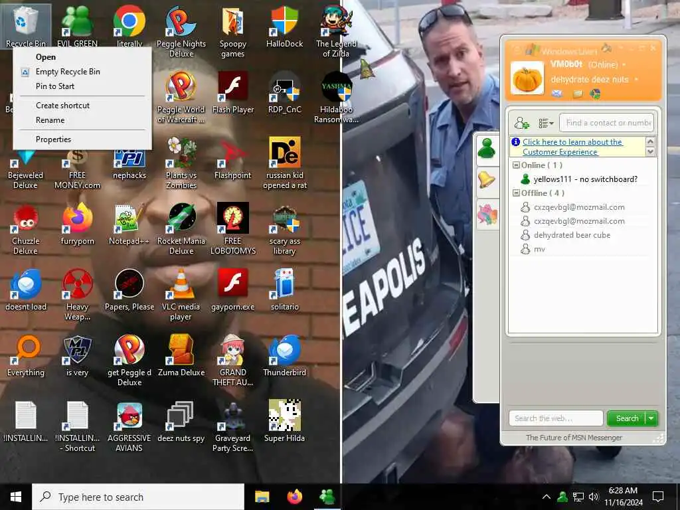This screenshot has width=680, height=510.
Task: Click the pumpkin display picture
Action: coord(527,78)
